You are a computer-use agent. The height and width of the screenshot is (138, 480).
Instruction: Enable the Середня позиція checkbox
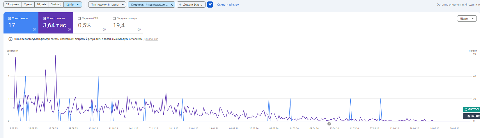pyautogui.click(x=114, y=18)
